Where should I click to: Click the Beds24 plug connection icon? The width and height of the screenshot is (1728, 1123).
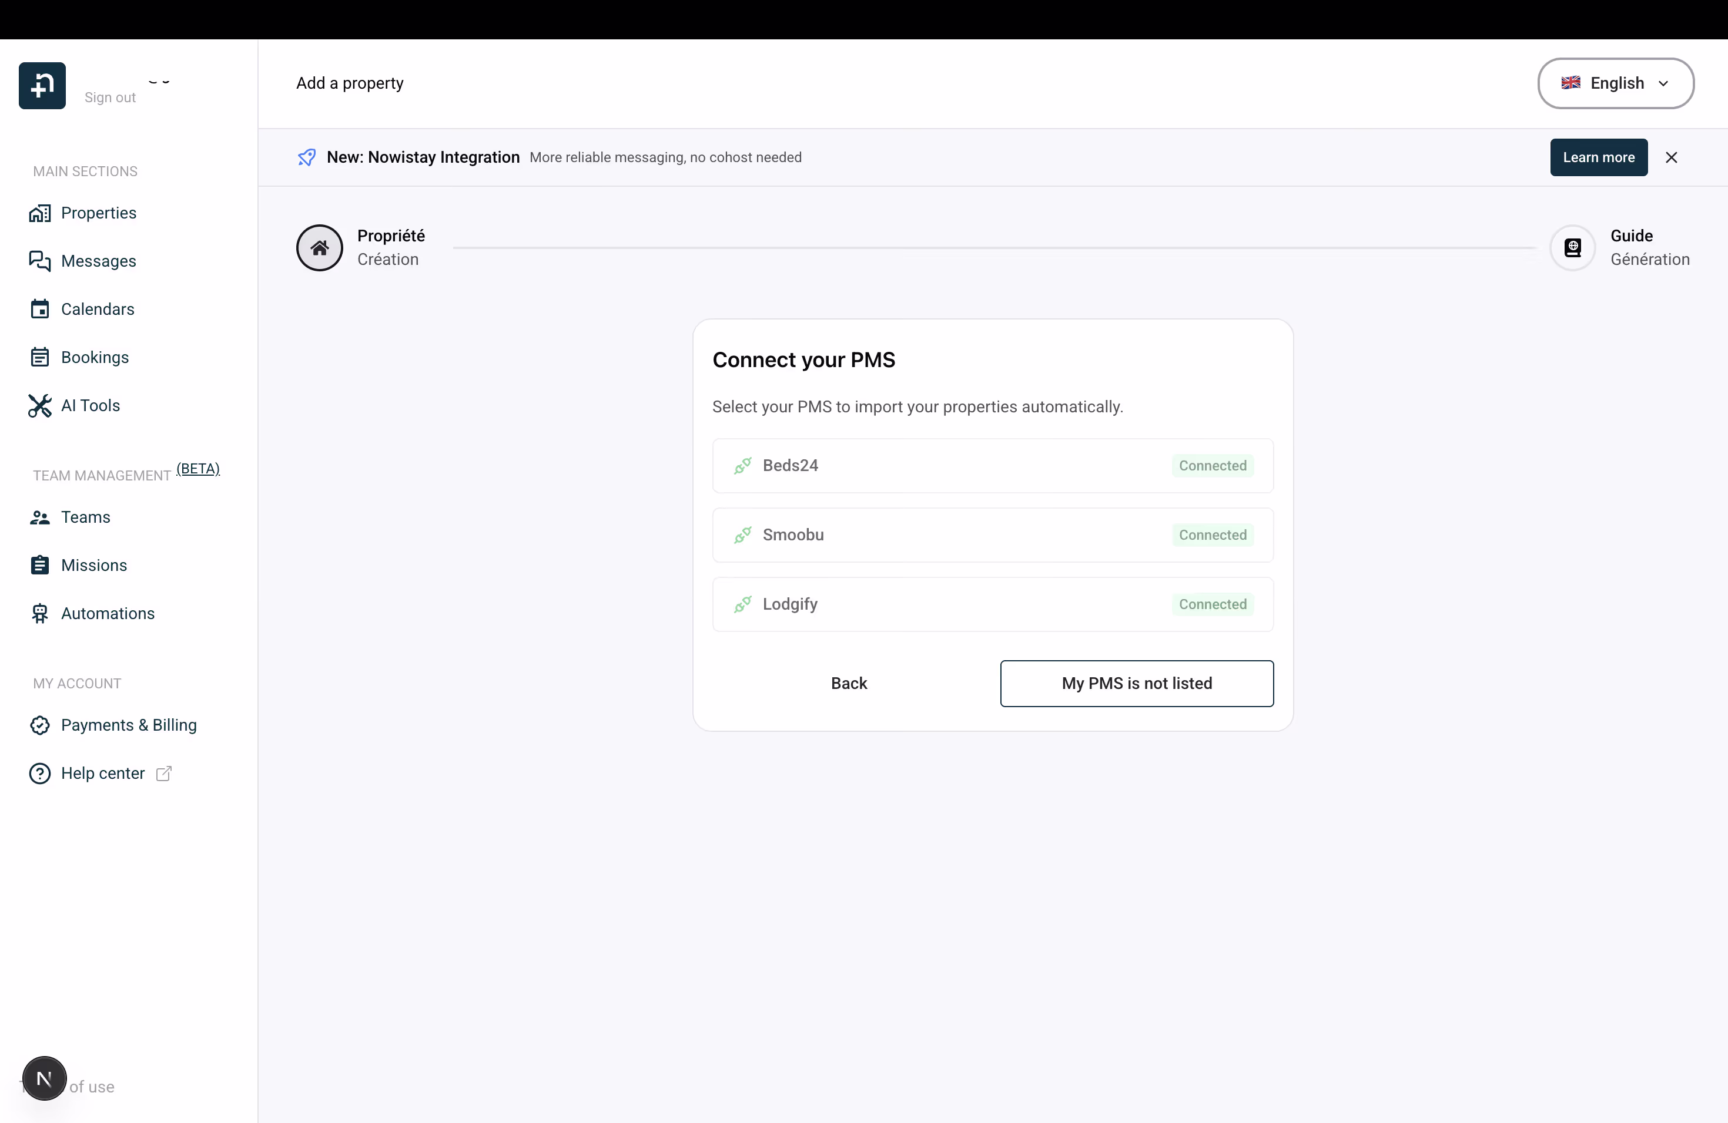[x=742, y=466]
